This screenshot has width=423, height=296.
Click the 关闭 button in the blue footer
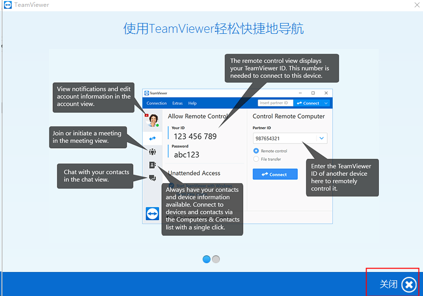click(x=397, y=284)
